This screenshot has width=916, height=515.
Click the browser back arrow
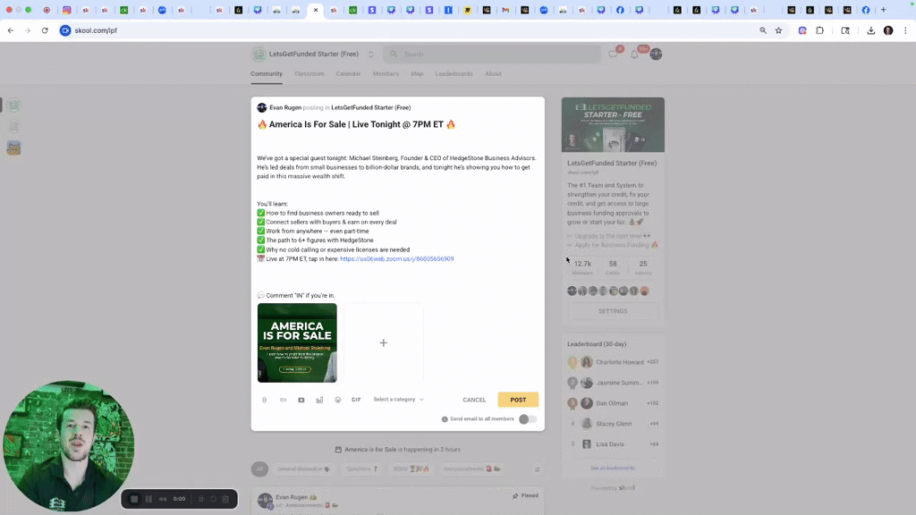(11, 30)
